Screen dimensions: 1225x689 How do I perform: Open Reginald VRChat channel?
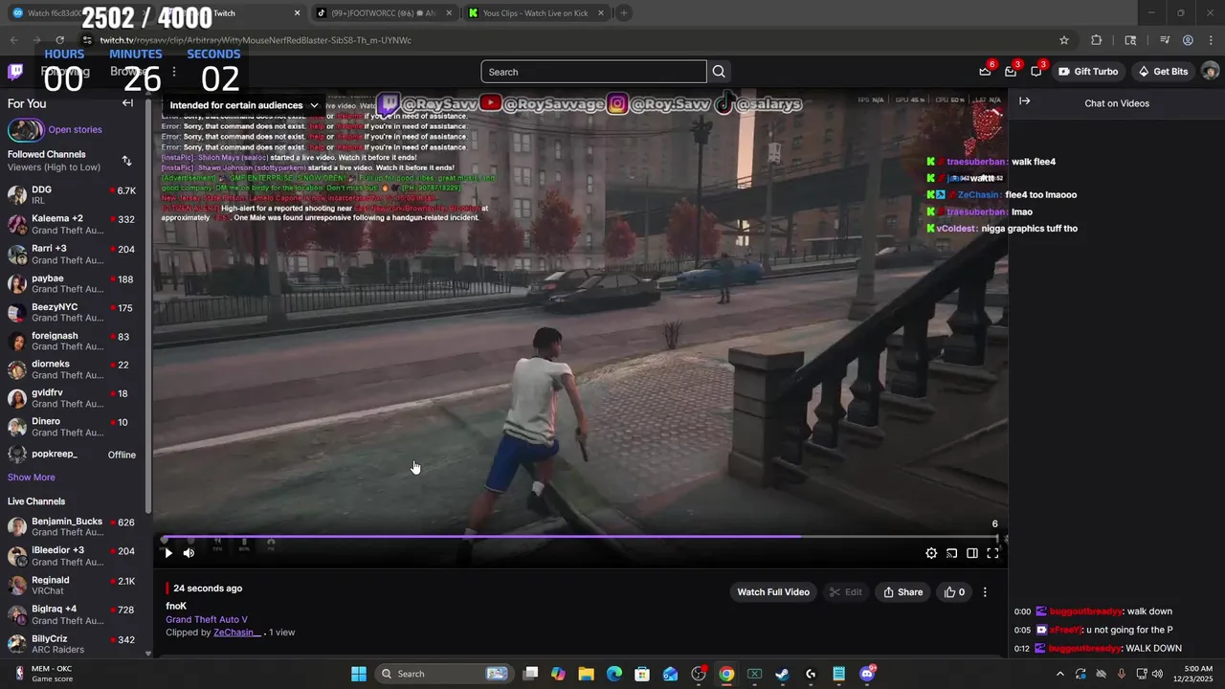[x=73, y=585]
